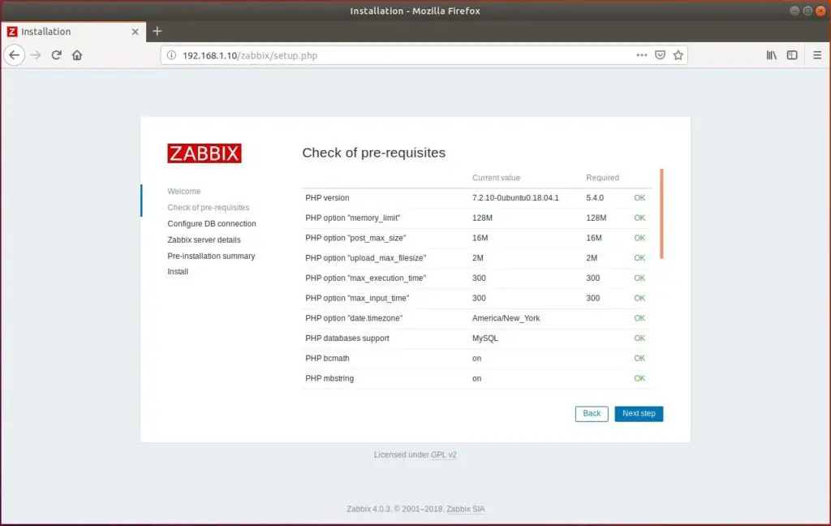Click OK status in the PHP version row
Screen dimensions: 831x526
pyautogui.click(x=639, y=198)
